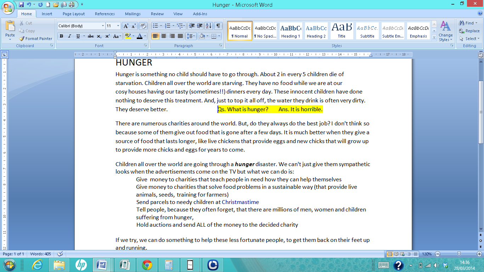Switch to the Review tab
This screenshot has width=484, height=272.
[157, 14]
